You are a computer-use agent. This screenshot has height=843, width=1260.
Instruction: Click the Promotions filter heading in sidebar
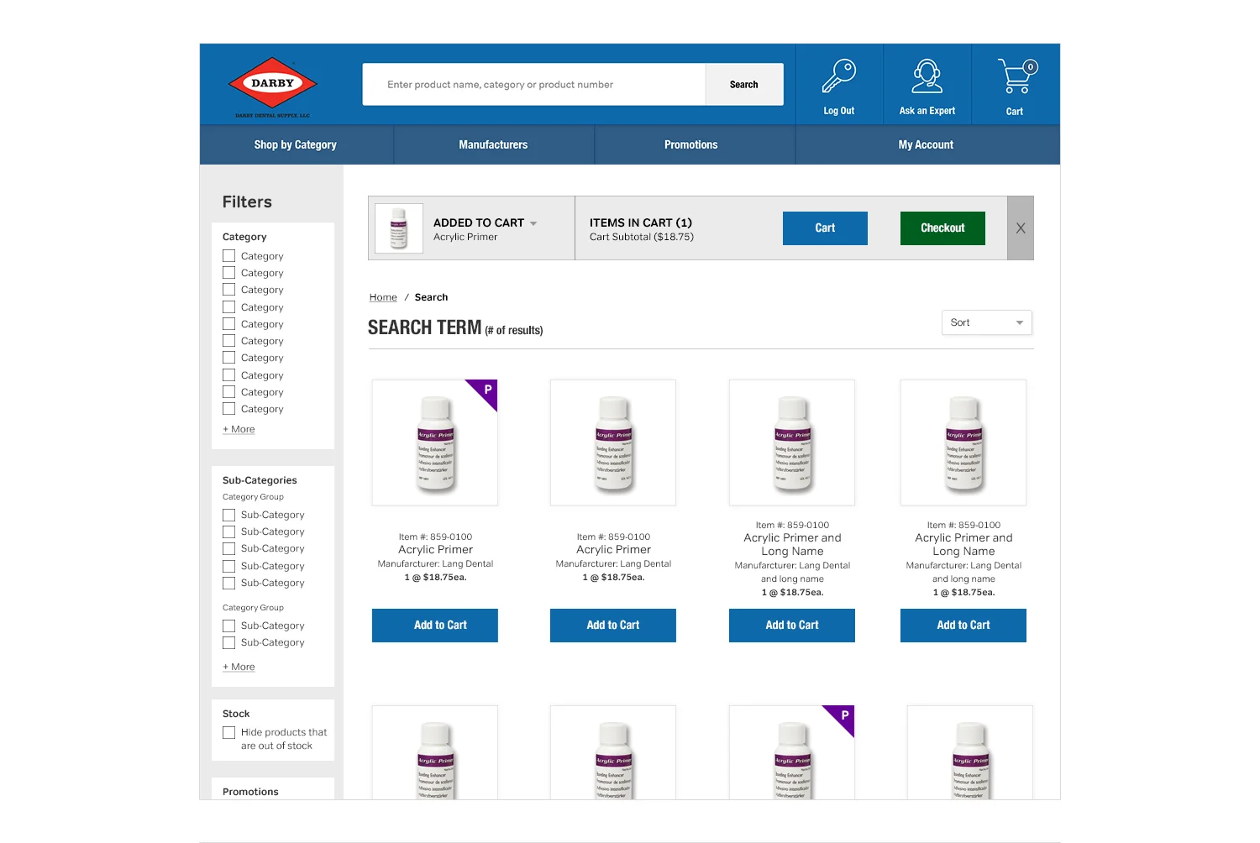pyautogui.click(x=250, y=792)
